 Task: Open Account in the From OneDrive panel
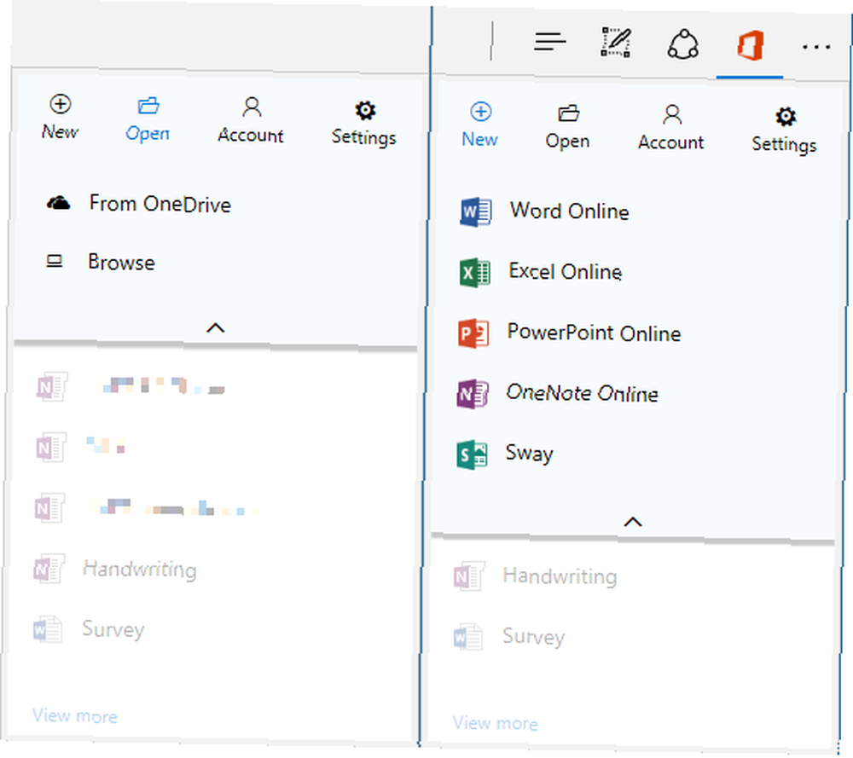point(251,120)
